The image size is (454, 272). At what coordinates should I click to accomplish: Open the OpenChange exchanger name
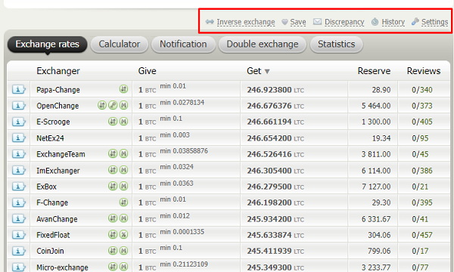(58, 106)
